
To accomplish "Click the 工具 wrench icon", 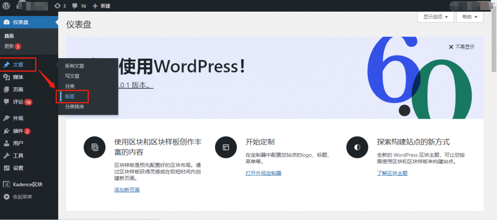I will [x=7, y=156].
